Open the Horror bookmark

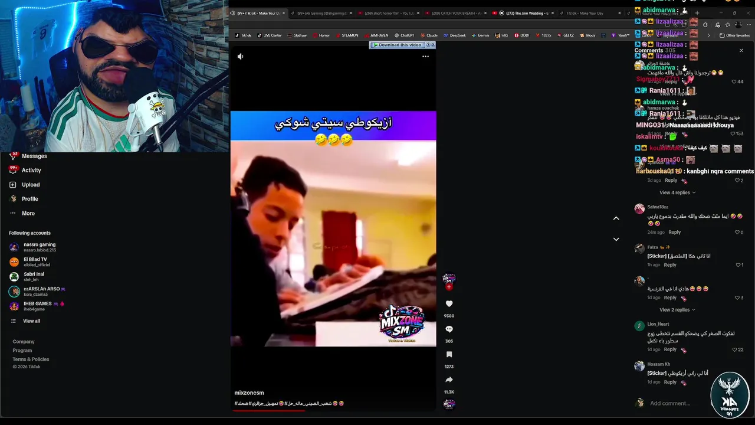[321, 35]
